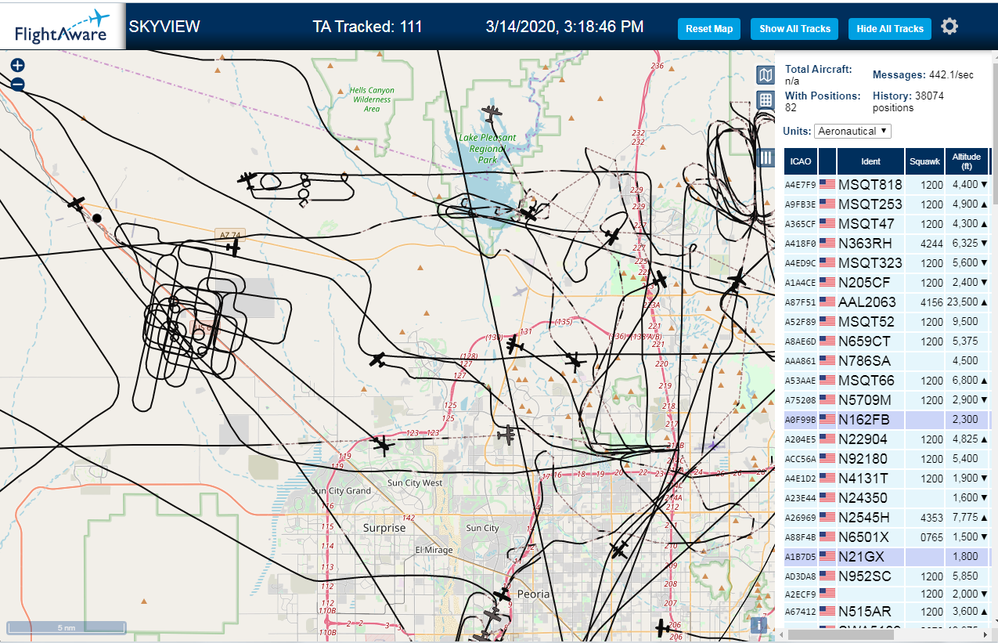
Task: Open the Units dropdown
Action: click(x=852, y=131)
